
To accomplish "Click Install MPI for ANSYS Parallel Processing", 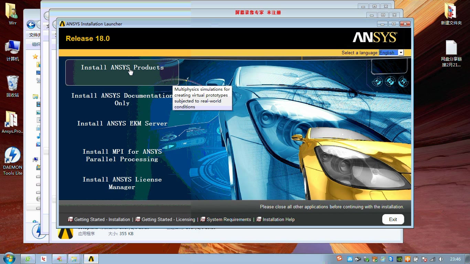I will pos(122,155).
